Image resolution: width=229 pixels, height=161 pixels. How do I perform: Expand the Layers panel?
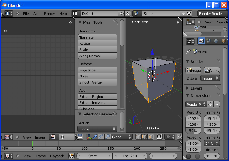196,88
